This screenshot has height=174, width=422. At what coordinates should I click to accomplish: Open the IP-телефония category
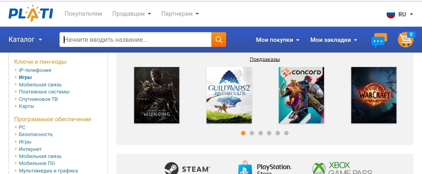(35, 70)
